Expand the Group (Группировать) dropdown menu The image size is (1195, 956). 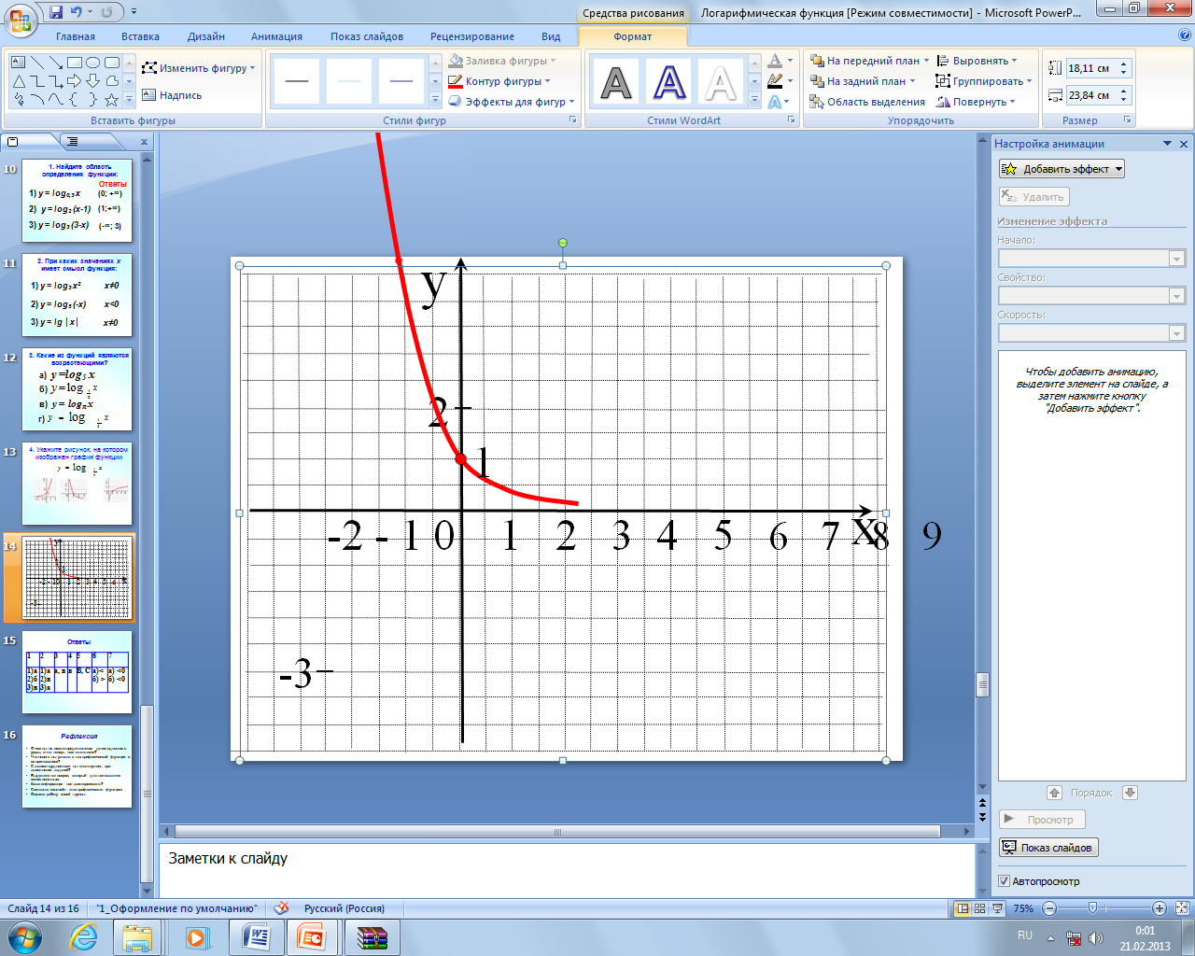(984, 81)
